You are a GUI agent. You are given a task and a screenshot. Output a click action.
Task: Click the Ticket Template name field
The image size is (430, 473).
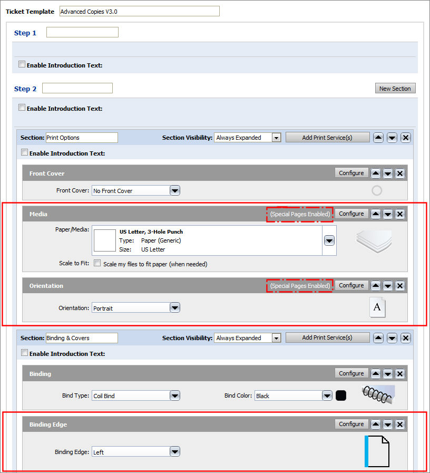point(139,11)
